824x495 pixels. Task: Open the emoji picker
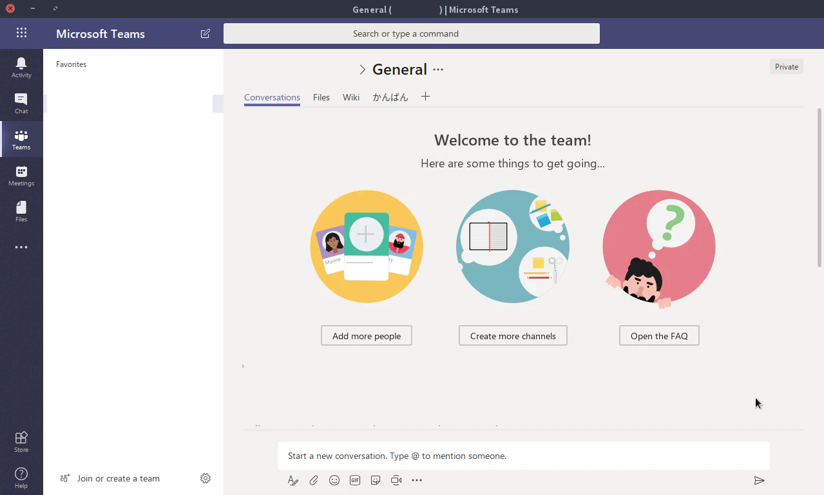click(x=334, y=480)
